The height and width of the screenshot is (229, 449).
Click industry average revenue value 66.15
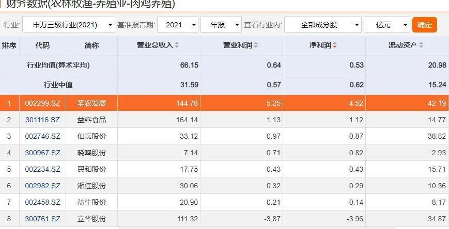pyautogui.click(x=189, y=66)
